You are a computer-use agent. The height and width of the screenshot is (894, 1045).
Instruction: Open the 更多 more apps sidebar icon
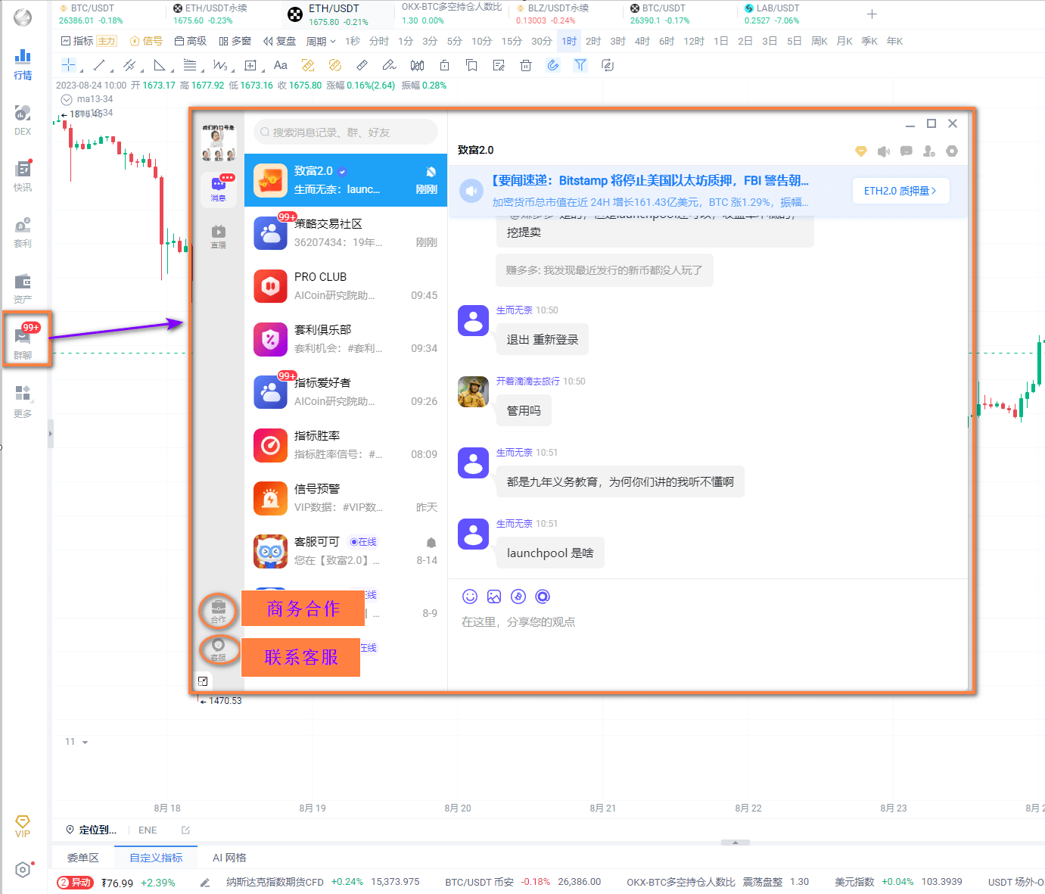(x=23, y=401)
